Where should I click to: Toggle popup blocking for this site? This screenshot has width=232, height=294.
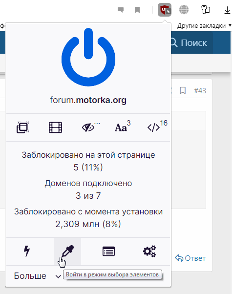pyautogui.click(x=22, y=127)
